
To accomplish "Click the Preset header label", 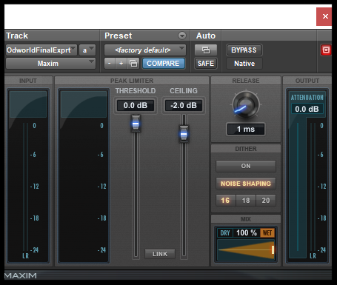I will click(119, 36).
